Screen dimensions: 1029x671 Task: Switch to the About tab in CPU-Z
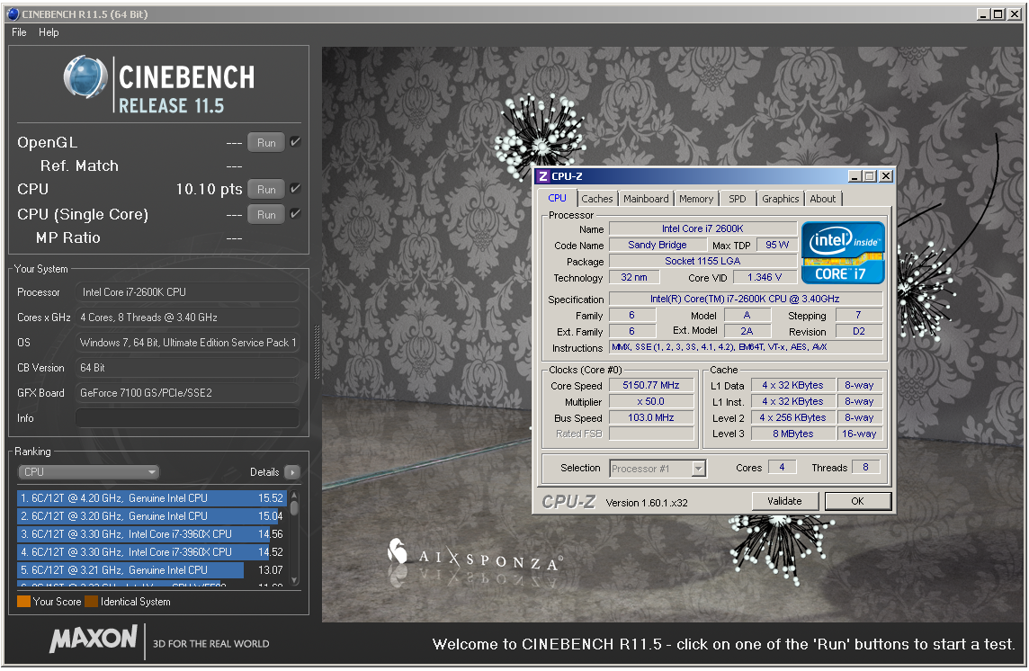tap(823, 199)
